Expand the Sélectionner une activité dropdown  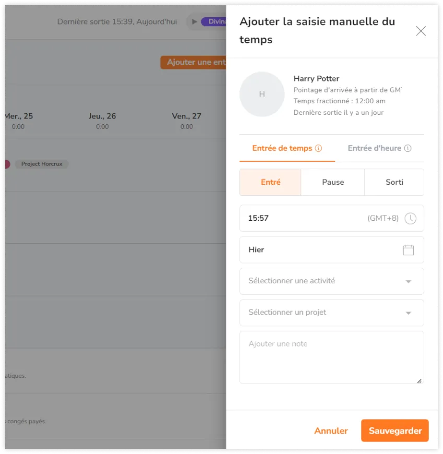pos(332,281)
